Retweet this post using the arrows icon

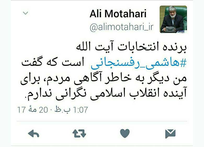[79, 133]
